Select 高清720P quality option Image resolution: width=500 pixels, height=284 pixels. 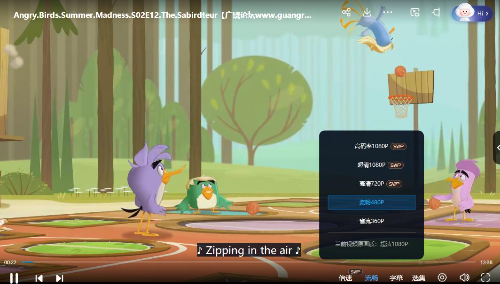[x=372, y=184]
